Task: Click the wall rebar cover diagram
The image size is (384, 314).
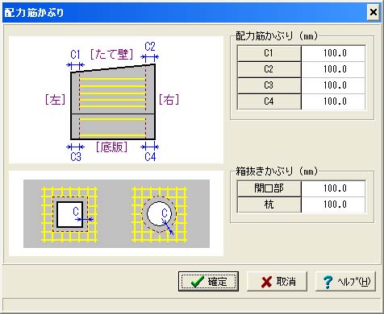Action: point(113,101)
